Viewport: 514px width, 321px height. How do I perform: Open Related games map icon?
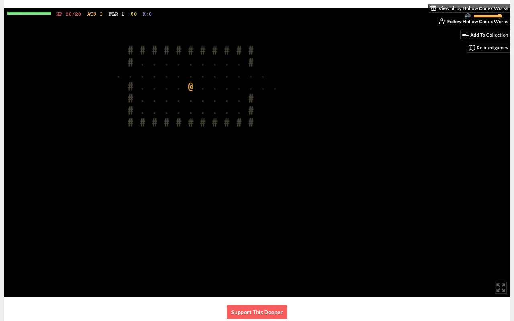pos(472,48)
